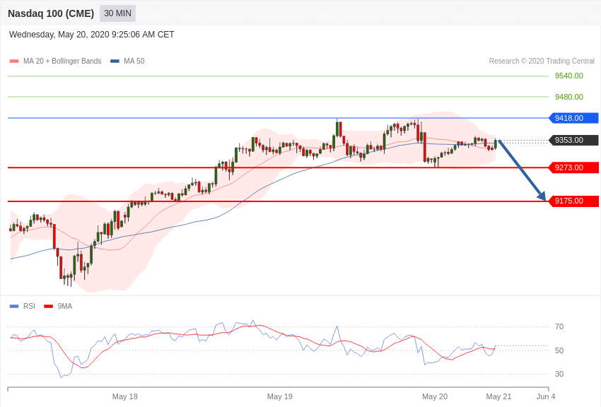Click the 9MA legend label
This screenshot has height=407, width=601.
point(65,306)
